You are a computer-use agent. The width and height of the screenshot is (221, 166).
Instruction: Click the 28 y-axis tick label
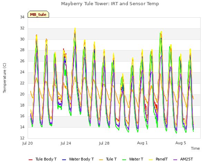22,50
